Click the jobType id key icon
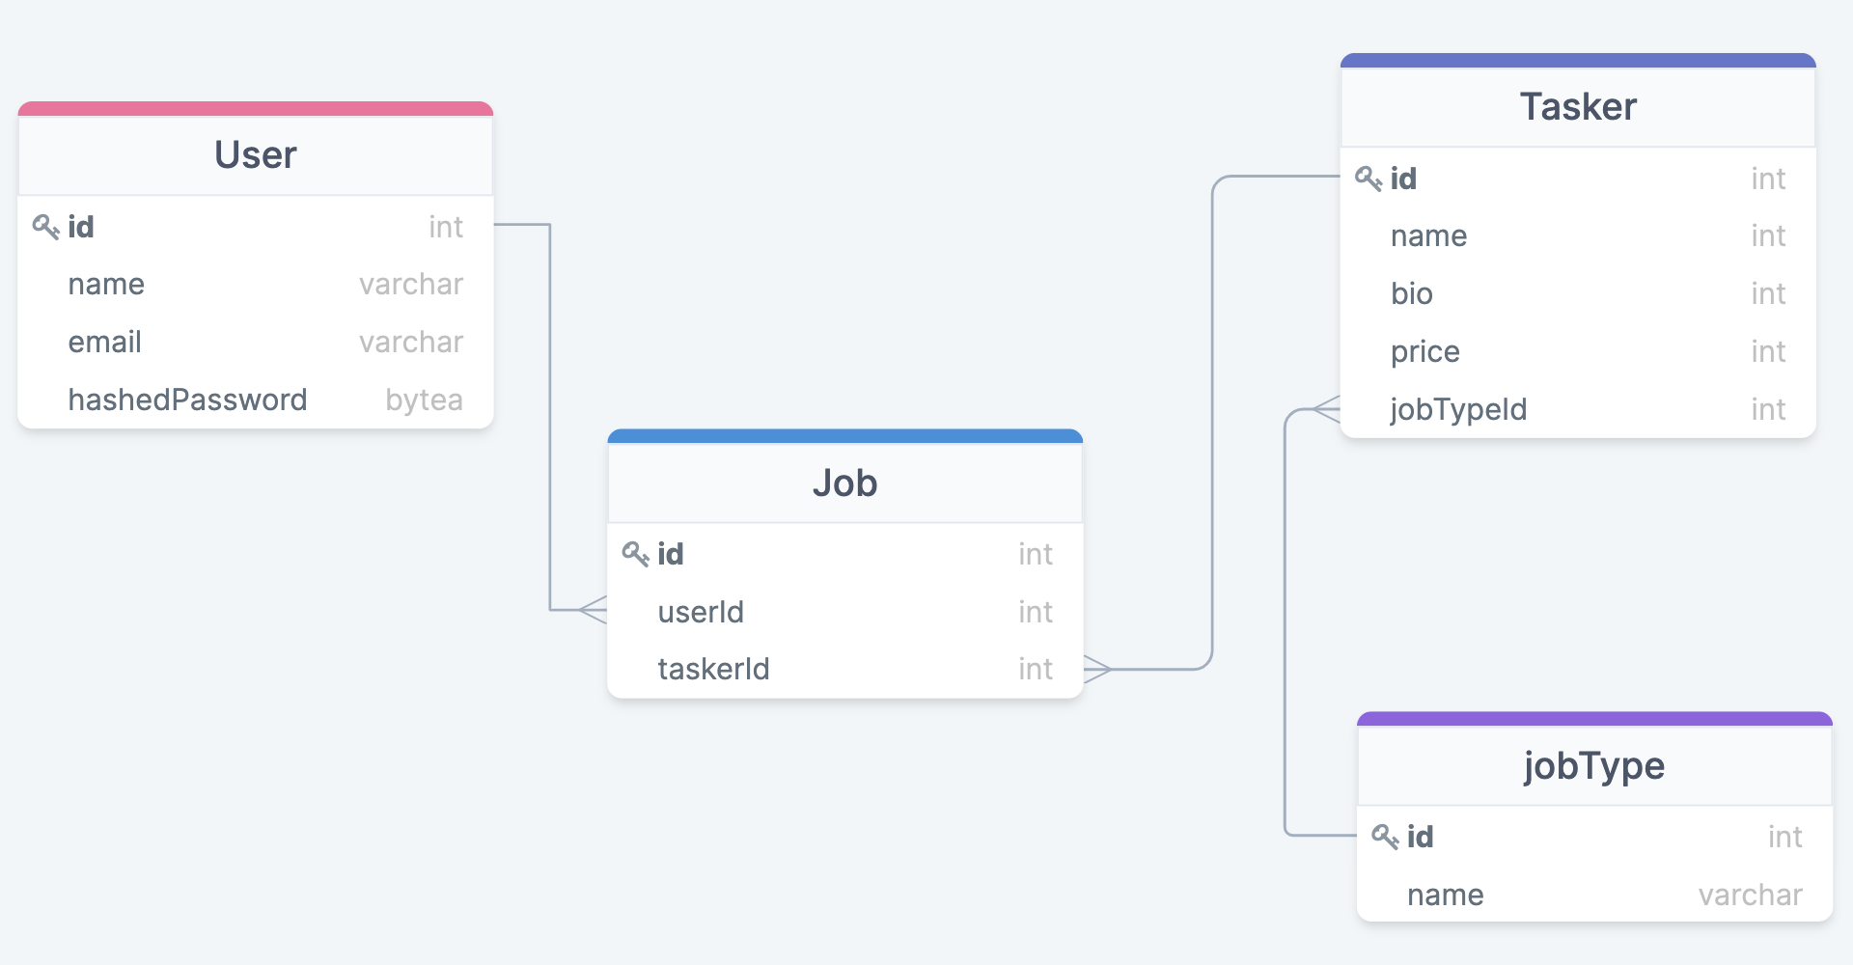The height and width of the screenshot is (965, 1853). (x=1385, y=837)
